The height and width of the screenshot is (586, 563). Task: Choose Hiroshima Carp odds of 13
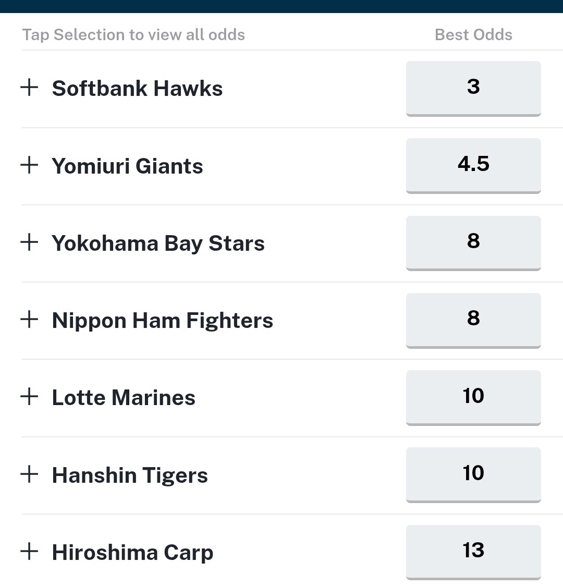[x=473, y=551]
